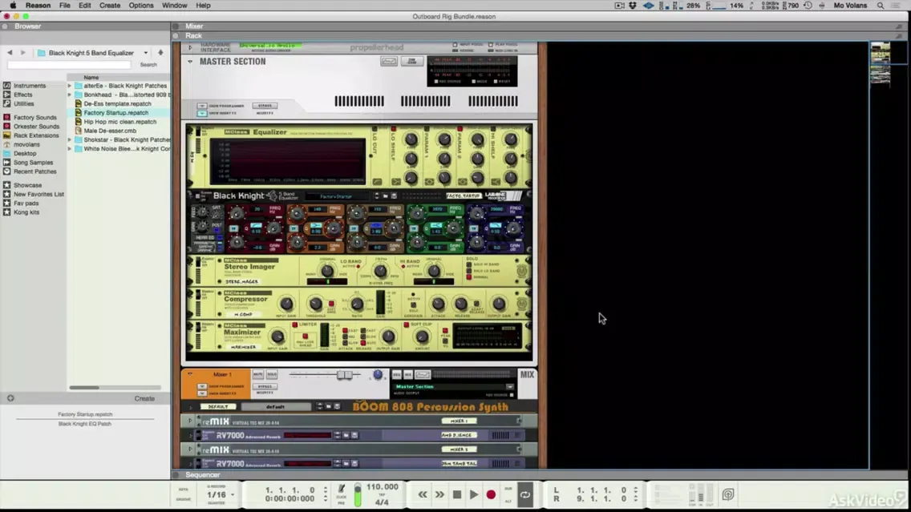Expand the Bonkhead folder
The height and width of the screenshot is (512, 911).
tap(70, 95)
